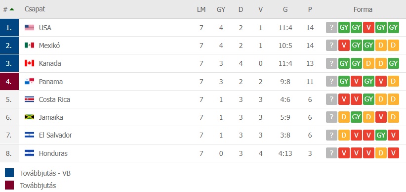Click Mexikó's first red V form badge
The height and width of the screenshot is (192, 406).
pos(344,46)
